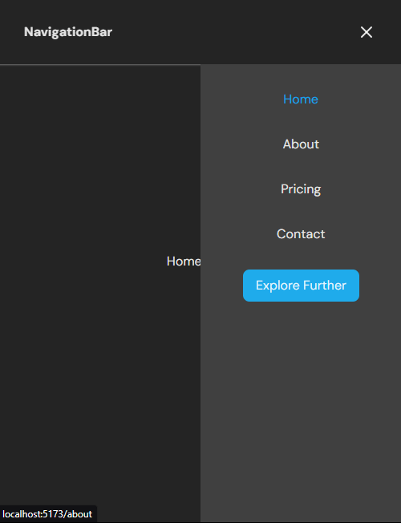Open the Contact menu item
Viewport: 401px width, 523px height.
tap(301, 233)
